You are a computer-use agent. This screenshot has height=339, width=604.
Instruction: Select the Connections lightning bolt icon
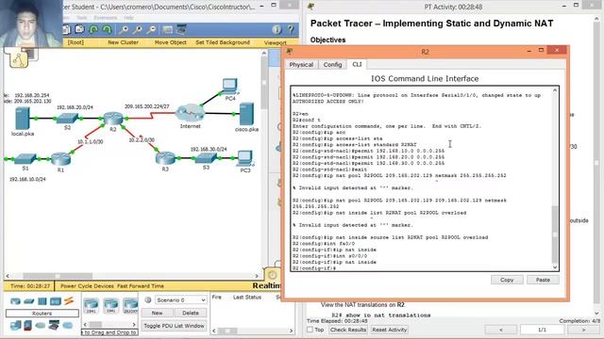coord(69,300)
